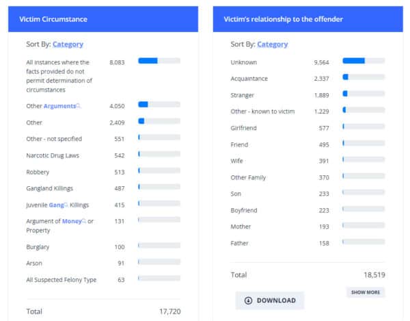Image resolution: width=410 pixels, height=321 pixels.
Task: Select the Victim Circumstance panel header
Action: click(103, 19)
